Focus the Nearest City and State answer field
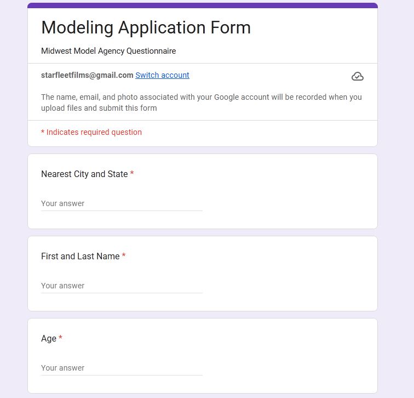The height and width of the screenshot is (398, 414). (122, 203)
